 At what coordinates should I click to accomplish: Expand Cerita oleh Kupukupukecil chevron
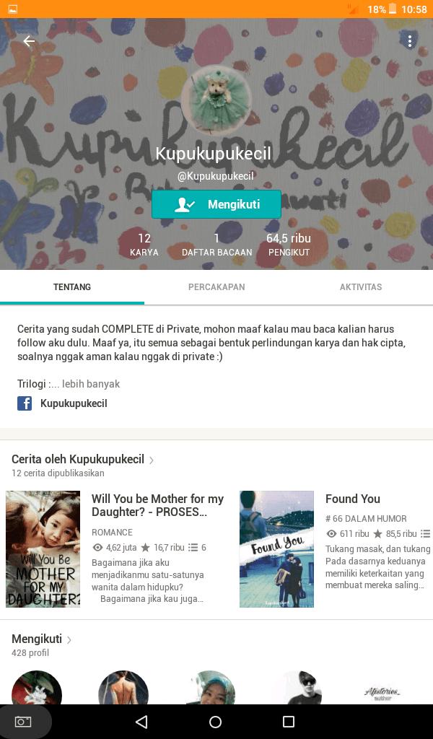point(152,460)
